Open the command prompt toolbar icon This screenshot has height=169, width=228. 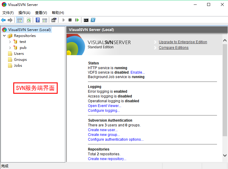[x=86, y=20]
